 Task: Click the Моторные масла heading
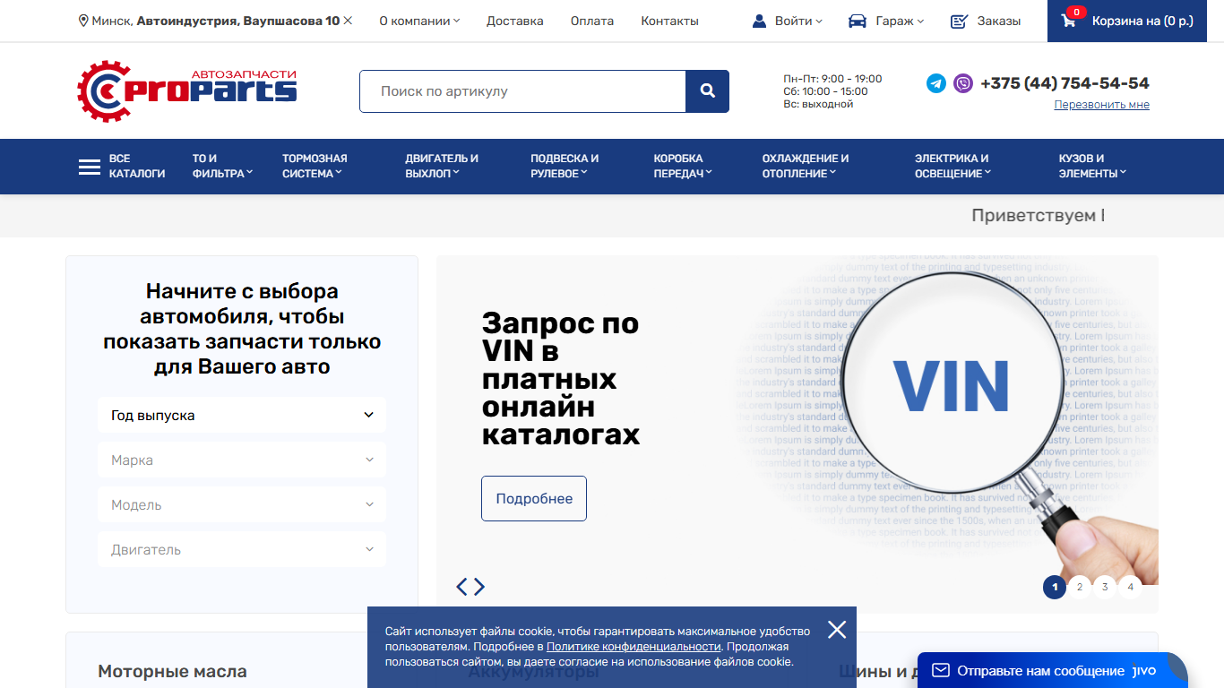(172, 671)
